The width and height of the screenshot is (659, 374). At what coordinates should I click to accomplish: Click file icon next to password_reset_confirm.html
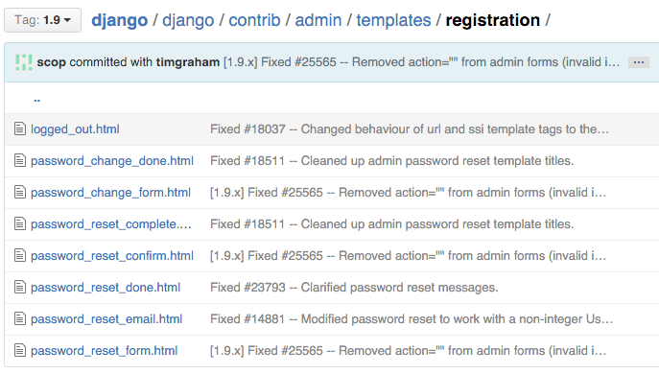pyautogui.click(x=20, y=255)
